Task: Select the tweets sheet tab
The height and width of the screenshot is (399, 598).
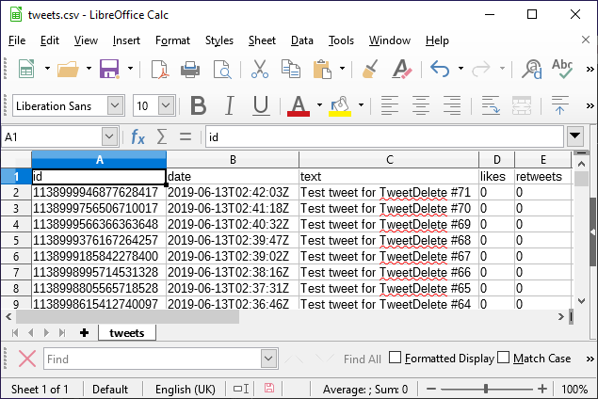Action: (127, 333)
